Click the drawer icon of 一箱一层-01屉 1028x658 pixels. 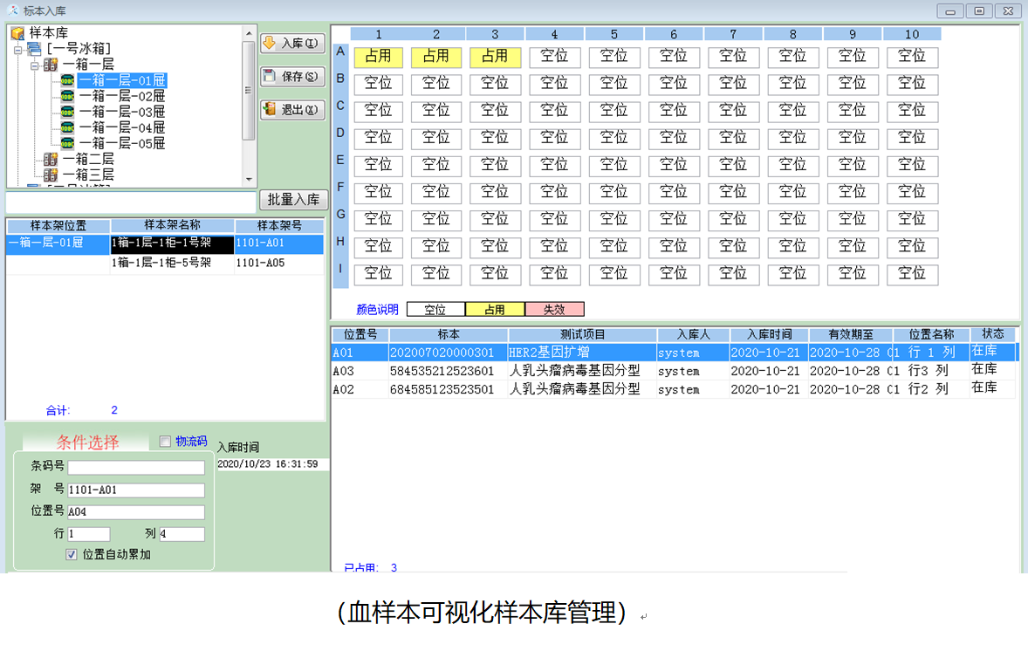[66, 81]
